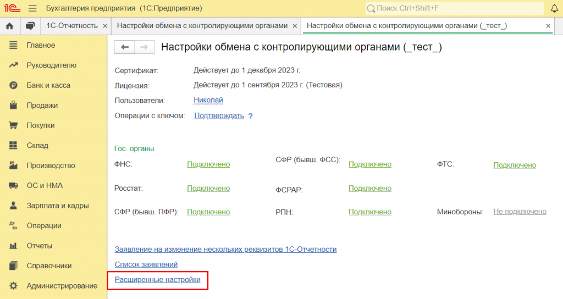
Task: Go to the home start page
Action: coord(10,26)
